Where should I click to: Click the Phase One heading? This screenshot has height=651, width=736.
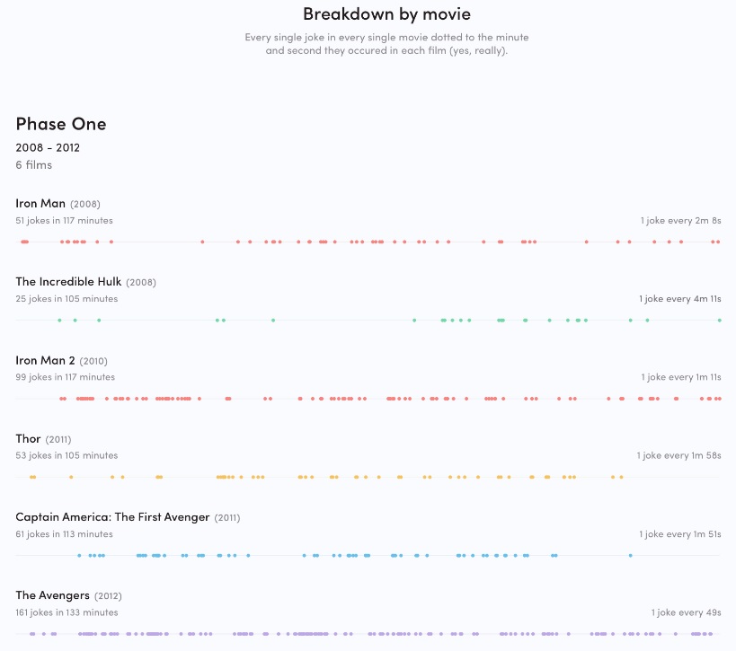pyautogui.click(x=60, y=124)
